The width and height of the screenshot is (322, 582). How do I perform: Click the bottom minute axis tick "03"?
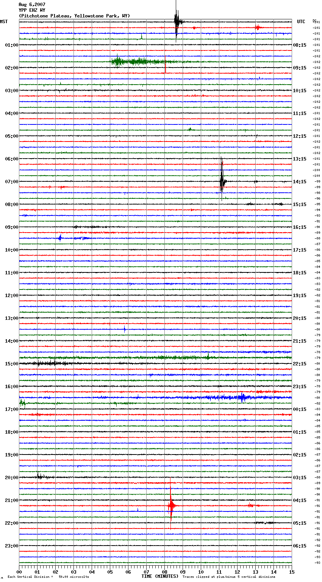pos(74,572)
